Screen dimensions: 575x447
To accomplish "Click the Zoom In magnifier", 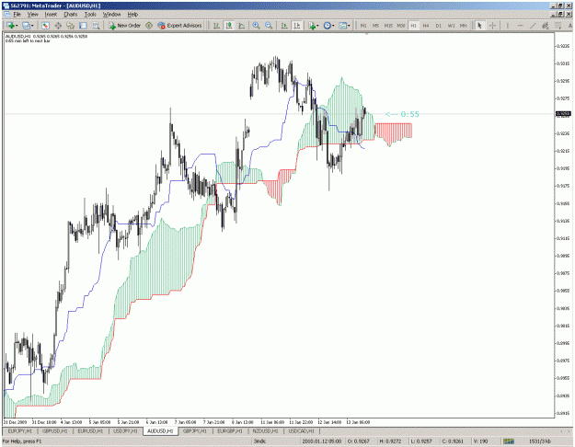I will [257, 26].
